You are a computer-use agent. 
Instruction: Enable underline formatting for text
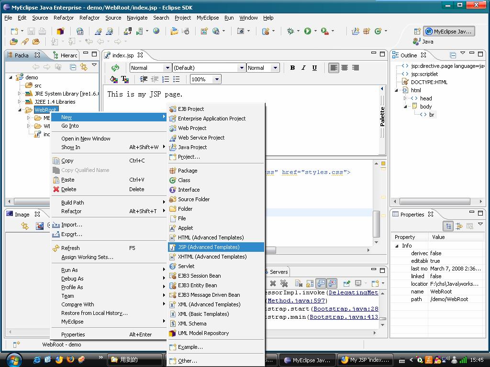pos(314,67)
